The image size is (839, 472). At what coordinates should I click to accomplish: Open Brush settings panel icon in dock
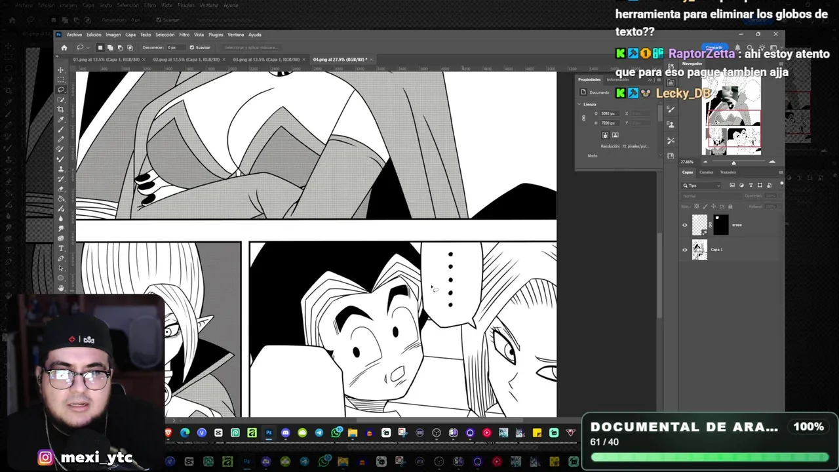click(671, 109)
